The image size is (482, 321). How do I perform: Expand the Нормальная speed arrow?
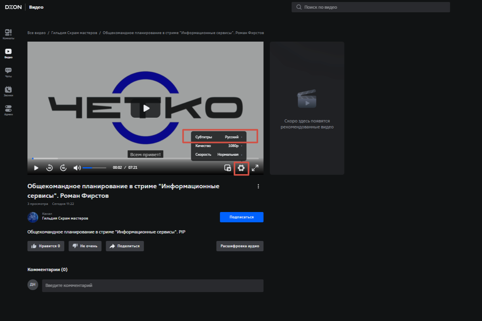click(x=242, y=155)
